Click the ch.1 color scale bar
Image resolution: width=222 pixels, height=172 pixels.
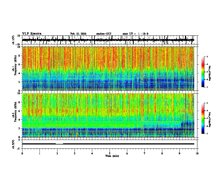[203, 72]
